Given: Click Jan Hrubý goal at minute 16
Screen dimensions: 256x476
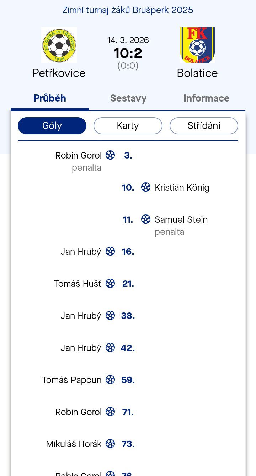Looking at the screenshot, I should point(81,252).
